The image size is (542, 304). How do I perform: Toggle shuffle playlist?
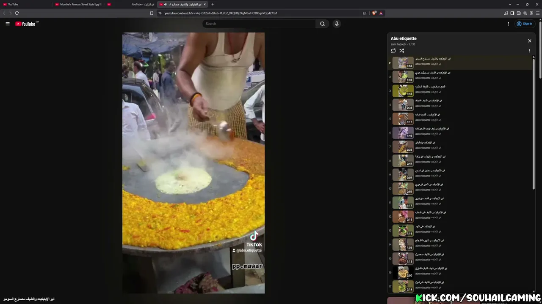click(402, 51)
